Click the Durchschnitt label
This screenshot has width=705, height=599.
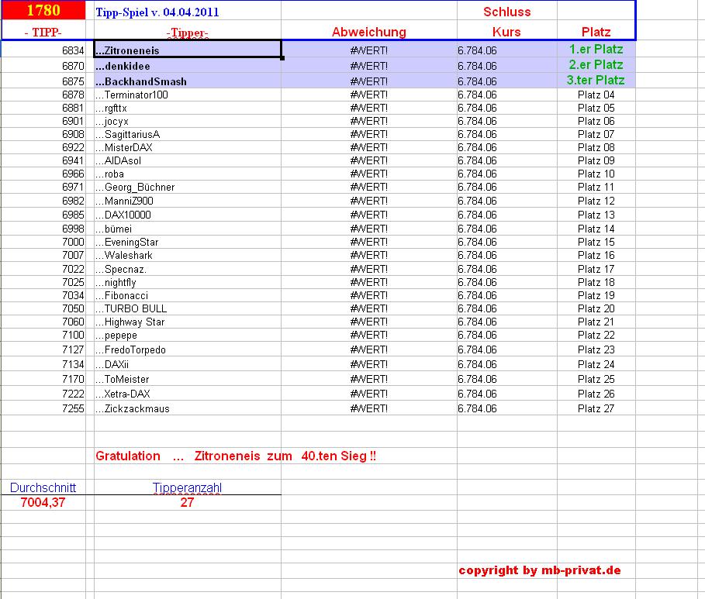(43, 487)
